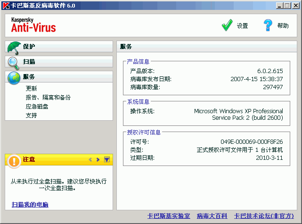Click license type 正式授权许可文件用于 1 台计算机
This screenshot has height=224, width=302.
click(x=240, y=150)
